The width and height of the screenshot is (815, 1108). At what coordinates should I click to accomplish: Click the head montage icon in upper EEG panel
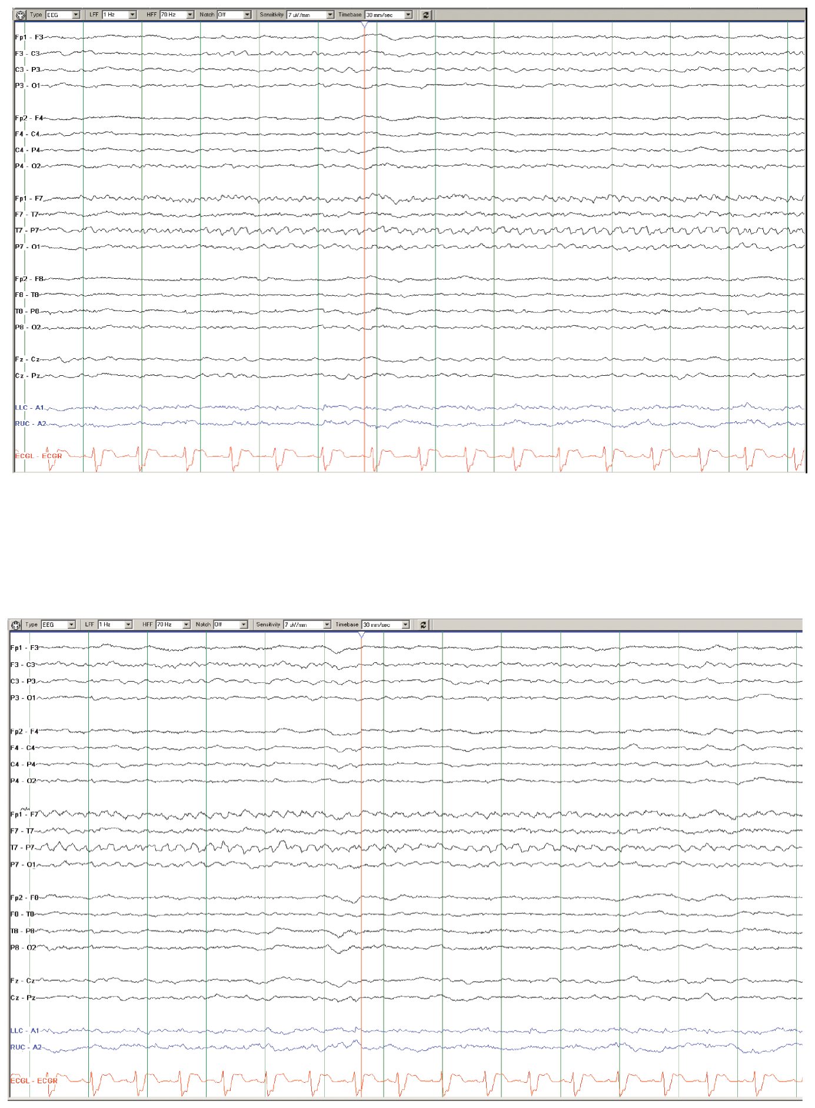point(21,15)
